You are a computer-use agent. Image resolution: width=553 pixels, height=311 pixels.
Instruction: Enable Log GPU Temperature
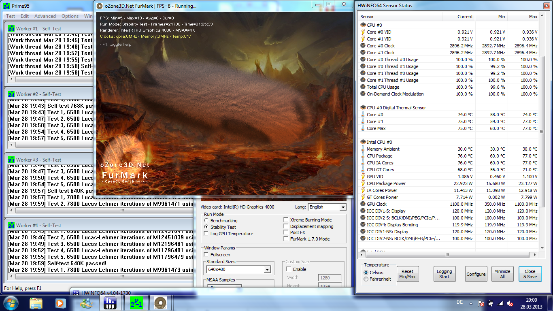coord(206,234)
